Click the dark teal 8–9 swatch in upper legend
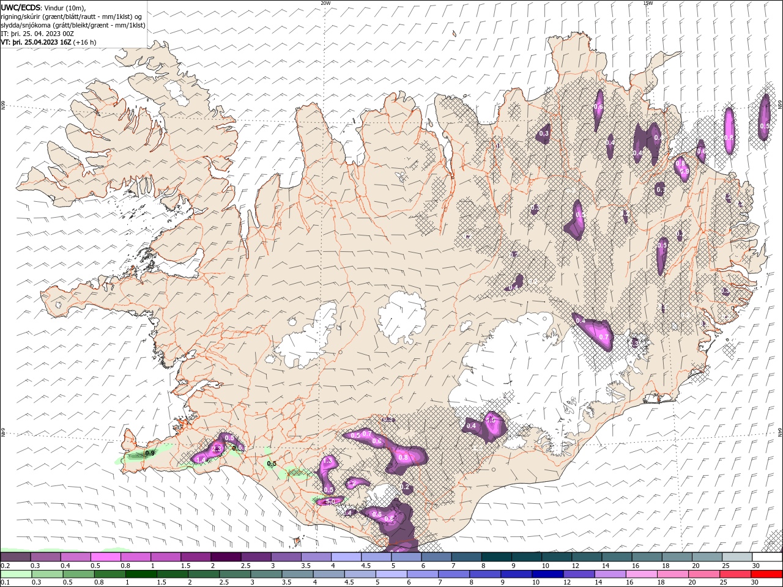 point(497,557)
